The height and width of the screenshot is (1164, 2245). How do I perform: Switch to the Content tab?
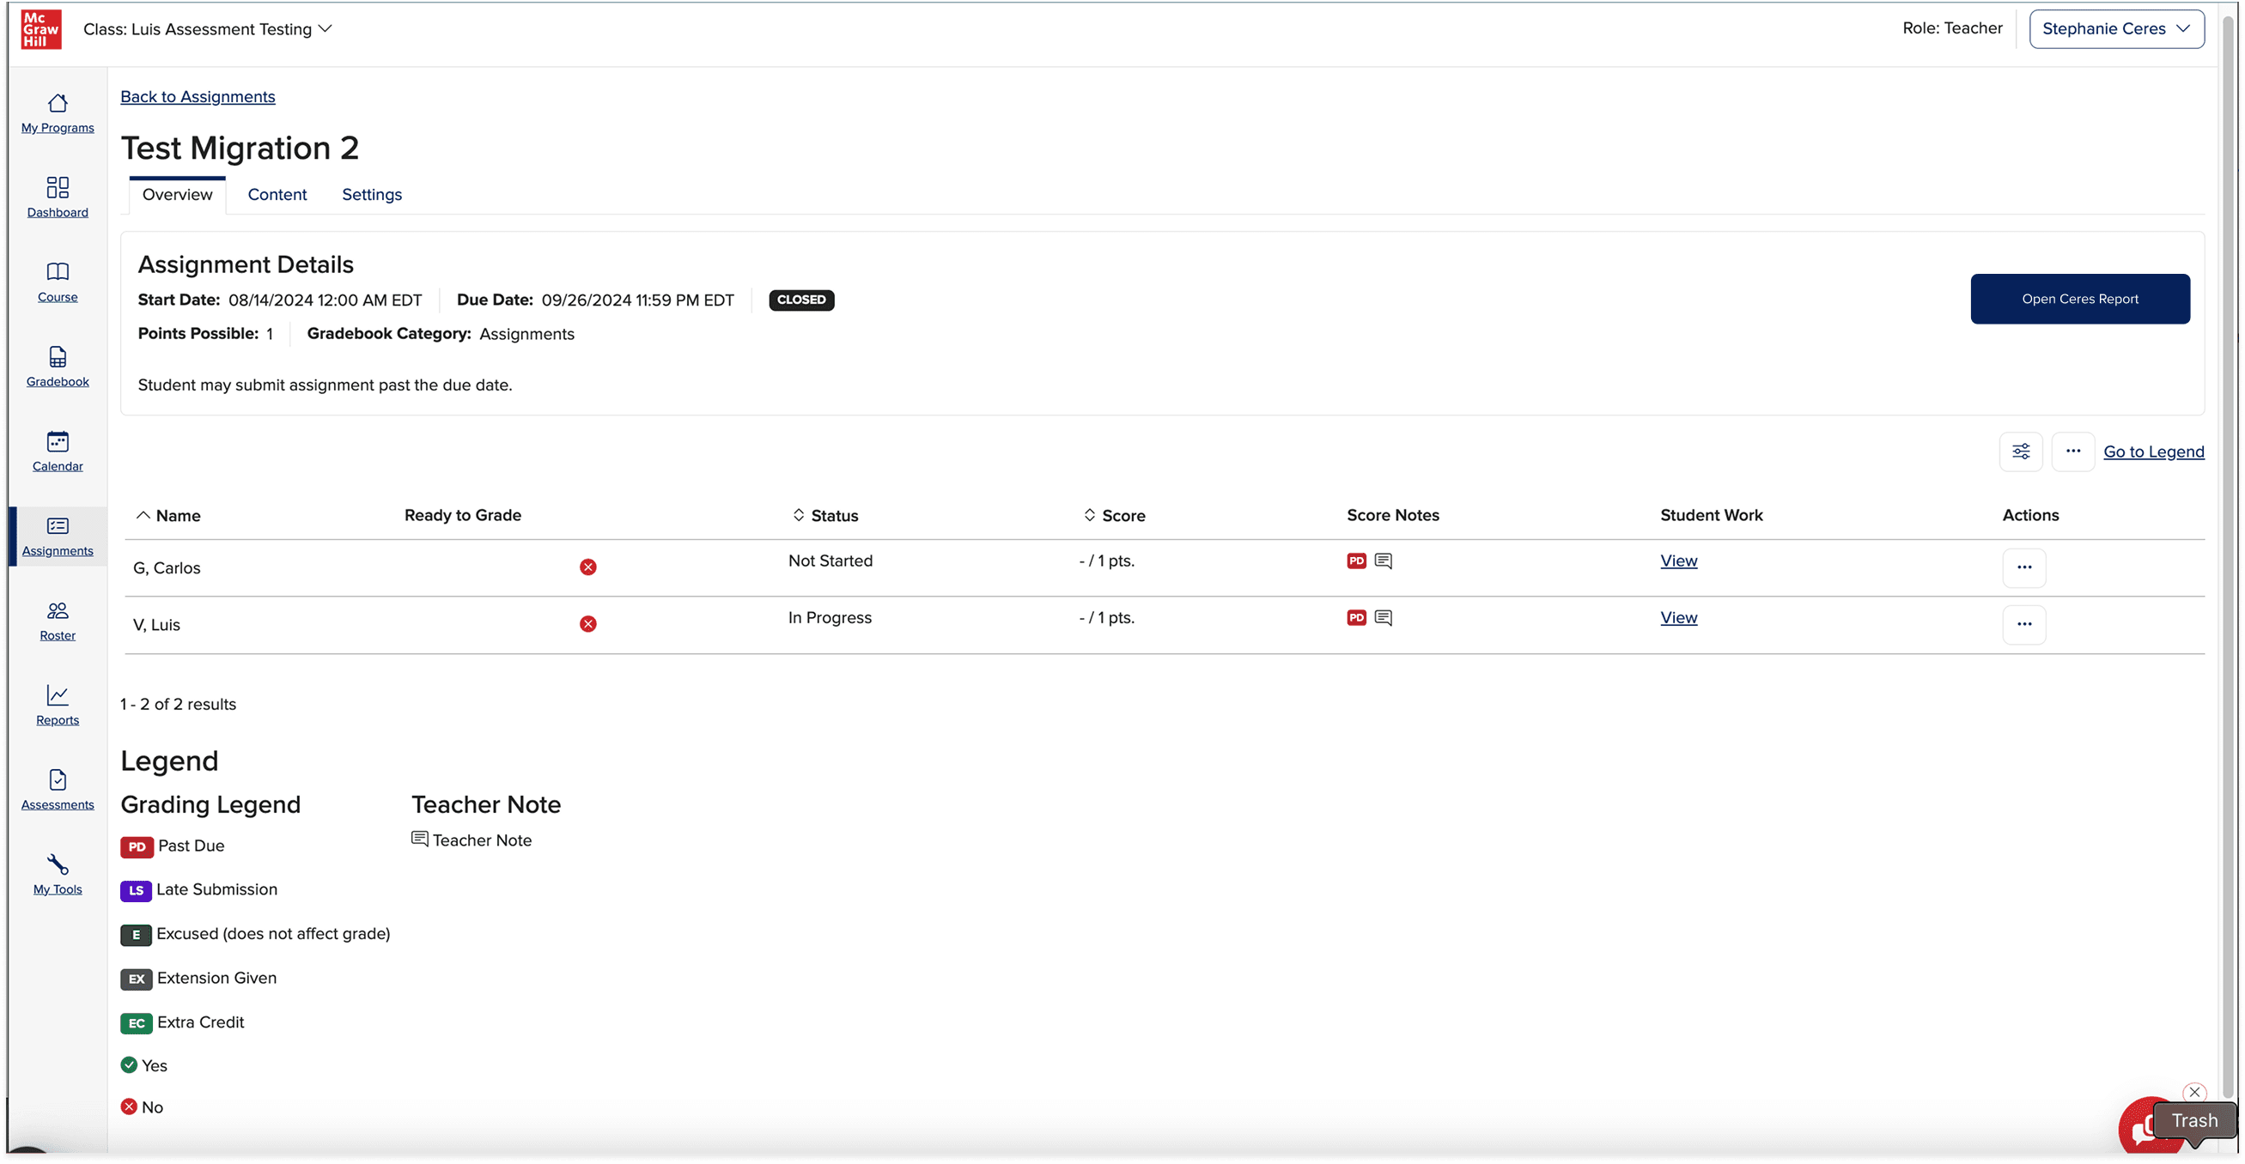pos(277,194)
